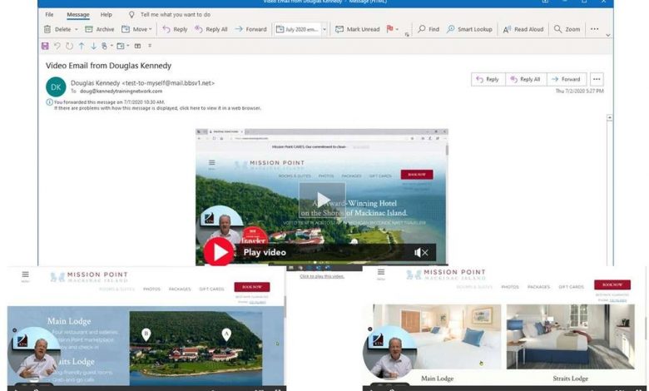Click map marker A on the resort map
The width and height of the screenshot is (649, 391).
coord(226,334)
